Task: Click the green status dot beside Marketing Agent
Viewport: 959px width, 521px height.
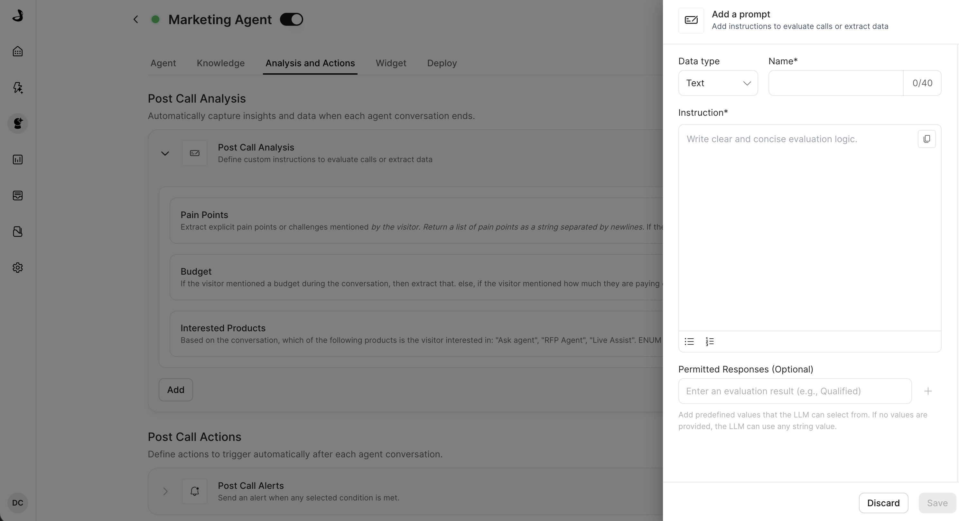Action: (x=156, y=19)
